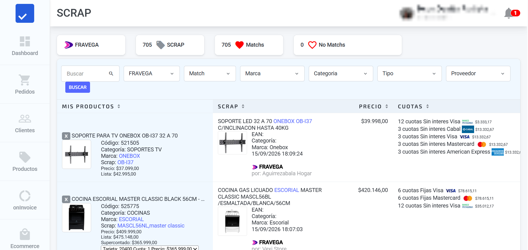Click the $420.146,00 price
Screen dimensions: 528x250
click(373, 190)
